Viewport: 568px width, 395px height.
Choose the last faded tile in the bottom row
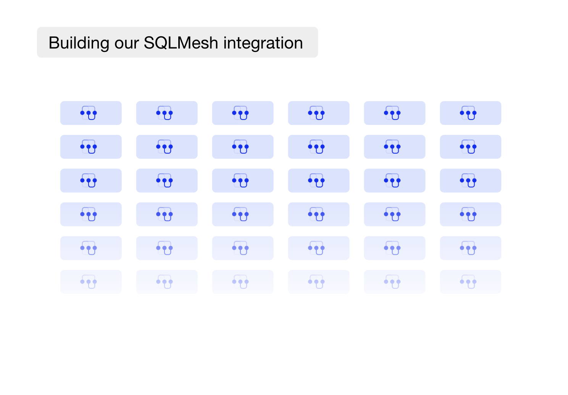click(471, 282)
